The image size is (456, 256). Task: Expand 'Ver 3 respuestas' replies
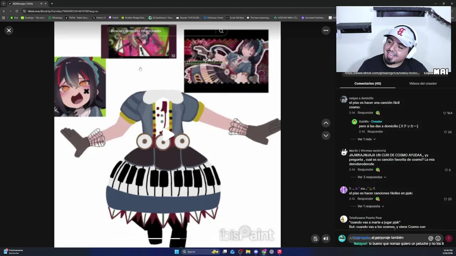tap(372, 177)
